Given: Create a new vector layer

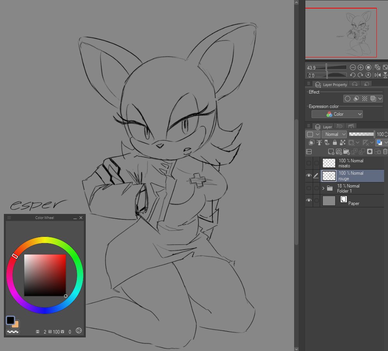Looking at the screenshot, I should (339, 151).
